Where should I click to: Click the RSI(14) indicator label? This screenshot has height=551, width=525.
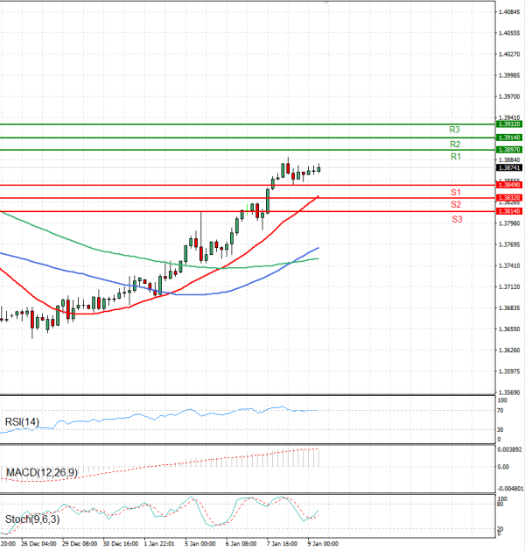pyautogui.click(x=22, y=423)
